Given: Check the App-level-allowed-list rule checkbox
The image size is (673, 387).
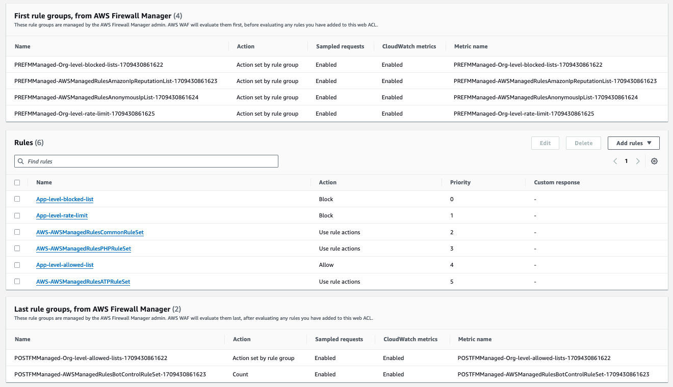Looking at the screenshot, I should pyautogui.click(x=17, y=265).
